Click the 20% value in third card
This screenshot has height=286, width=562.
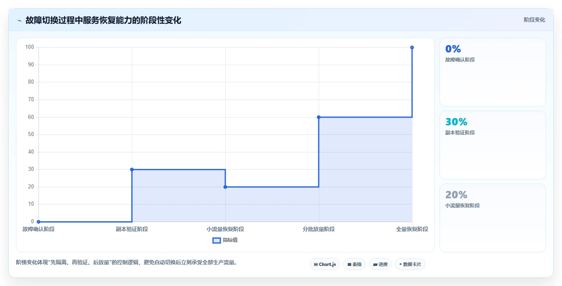click(x=456, y=195)
